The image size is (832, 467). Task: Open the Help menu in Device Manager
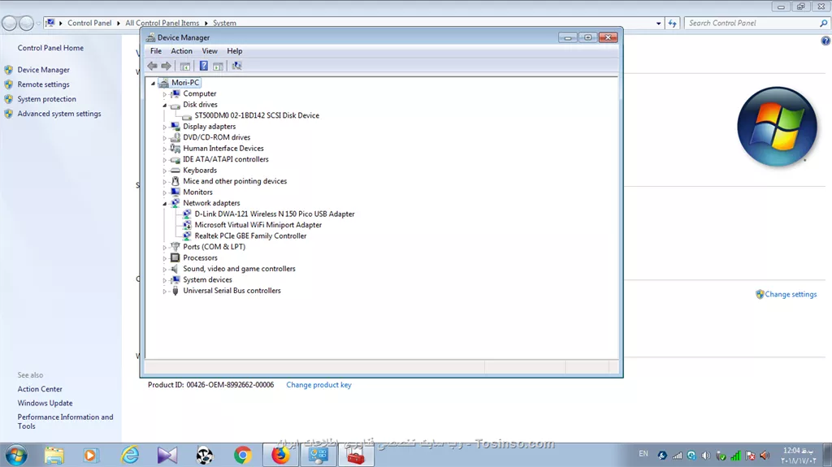[x=235, y=51]
